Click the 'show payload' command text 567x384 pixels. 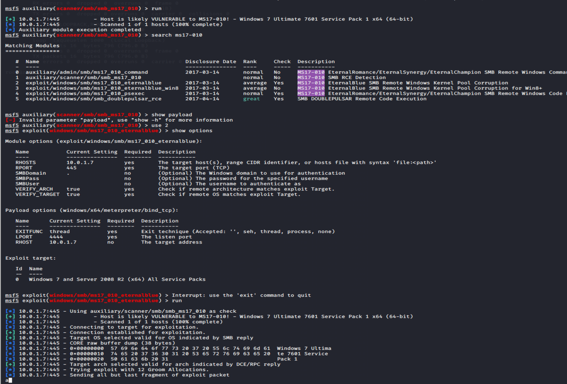[x=171, y=115]
